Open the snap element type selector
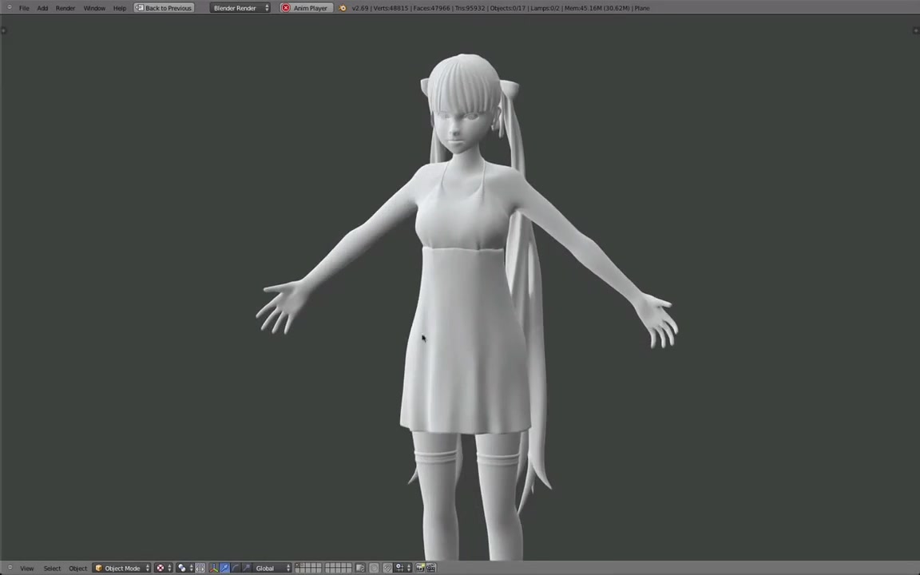The width and height of the screenshot is (920, 575). pos(403,568)
